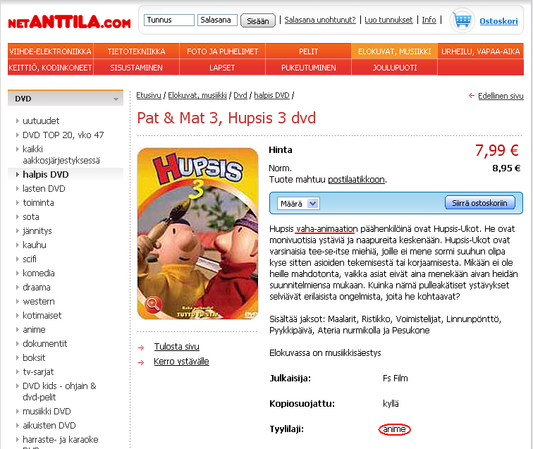Click the Hupsis 3 DVD cover thumbnail
Screen dimensions: 533x449
[x=197, y=233]
